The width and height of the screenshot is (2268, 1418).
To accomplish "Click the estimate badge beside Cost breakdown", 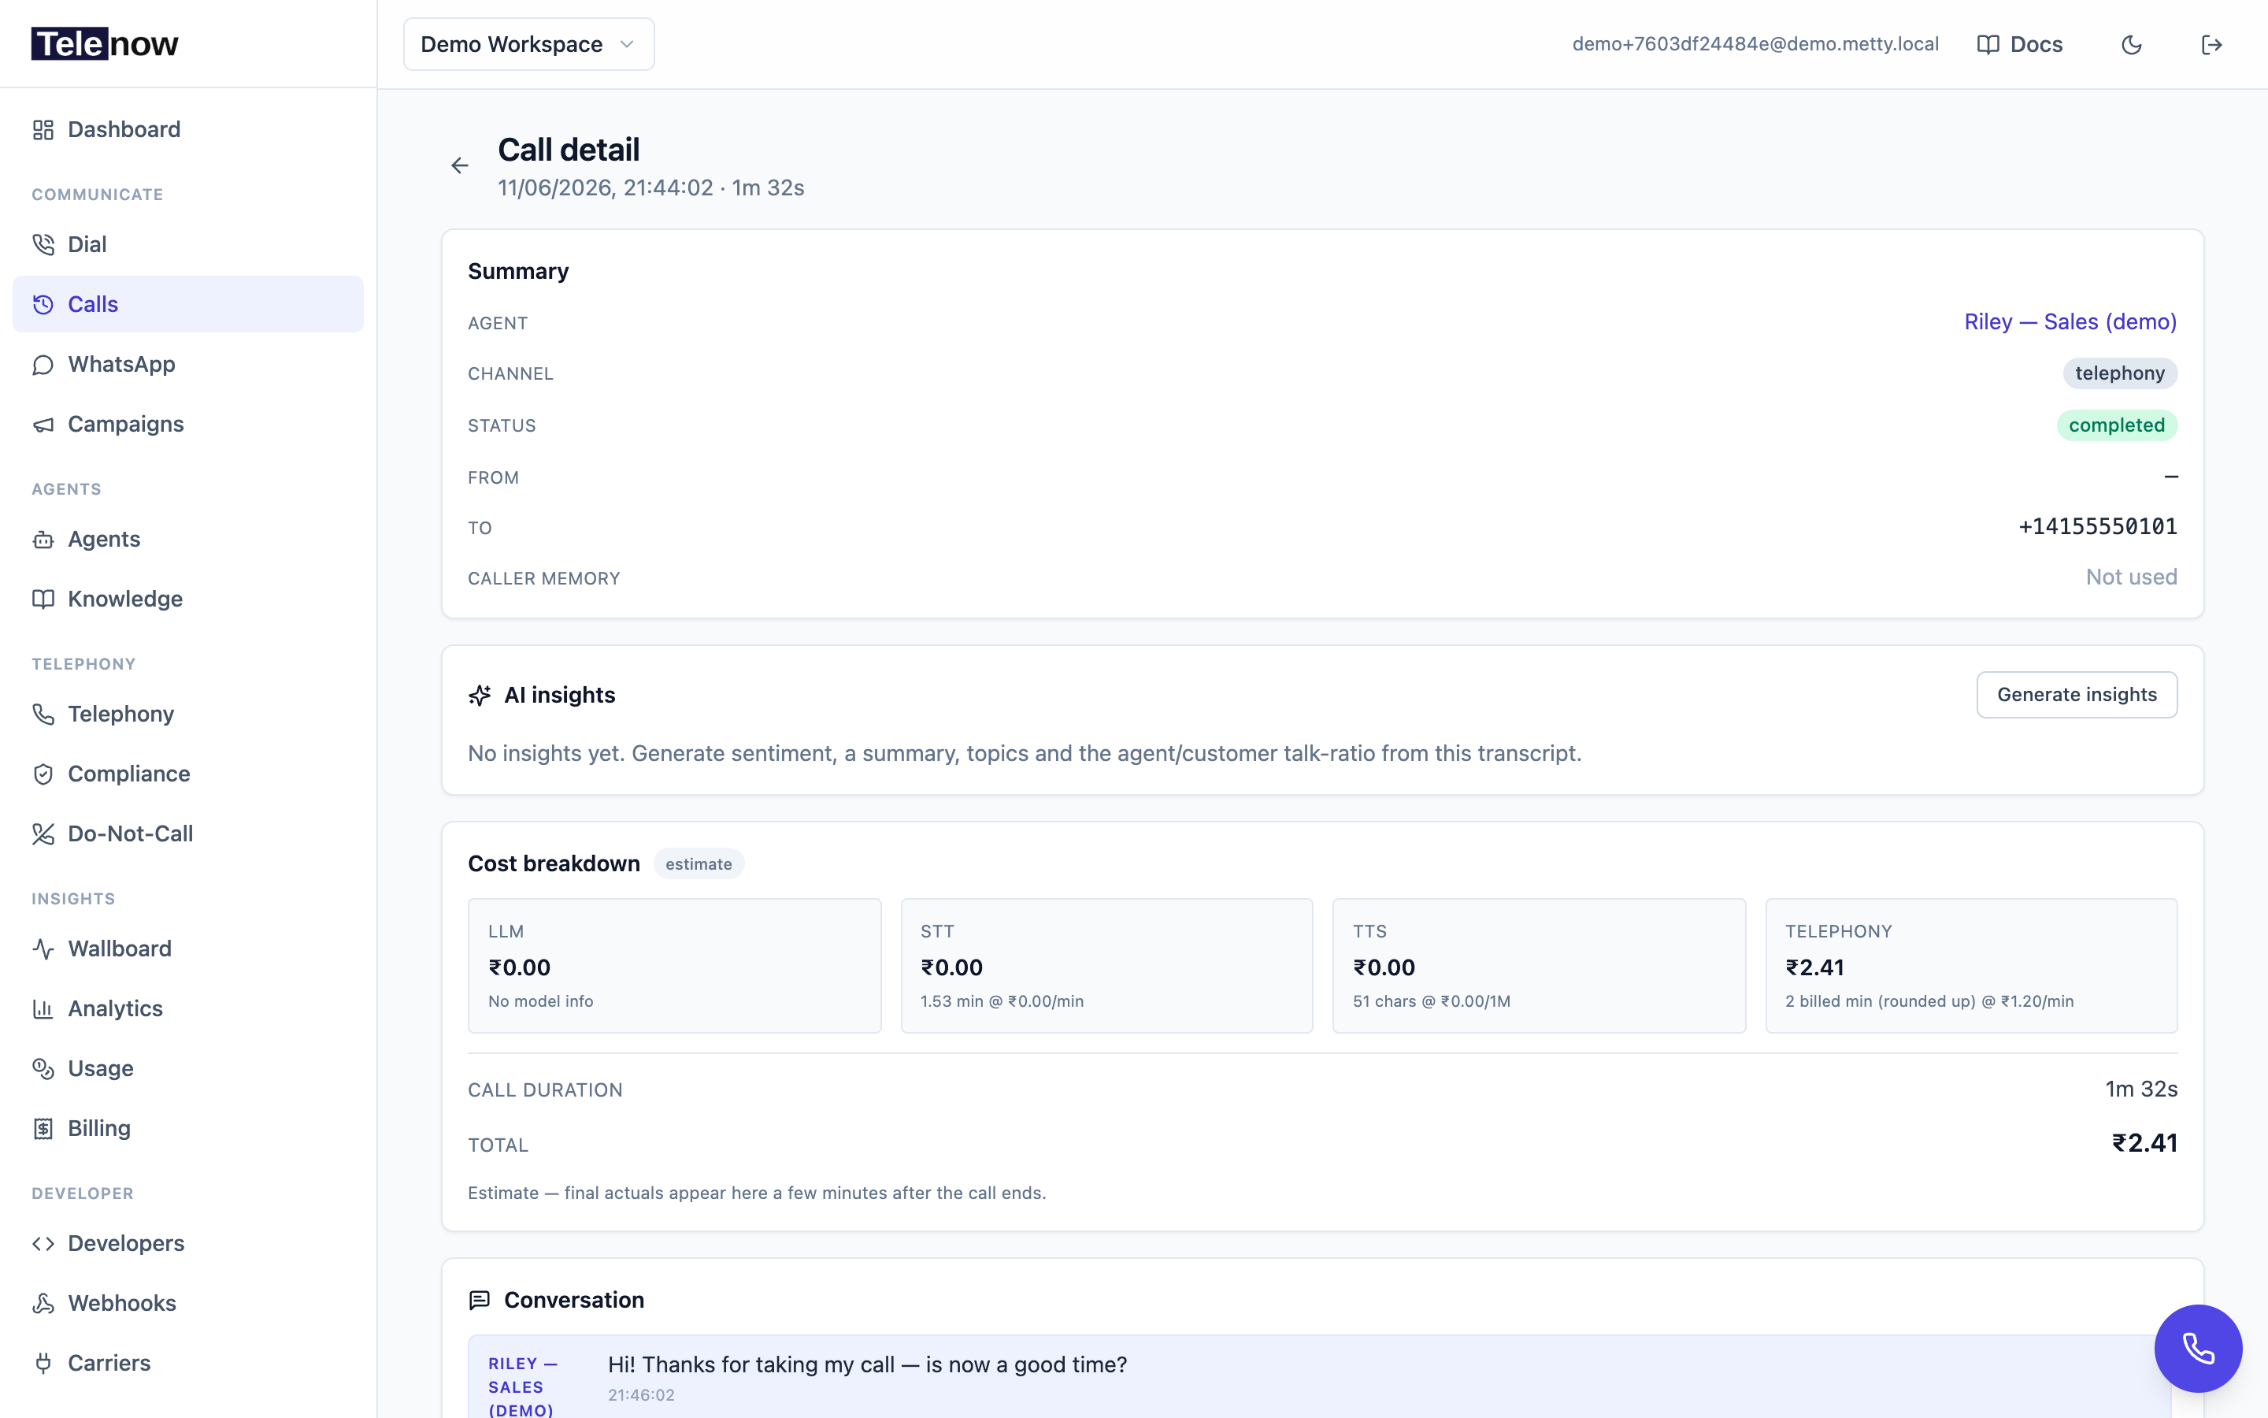I will (699, 865).
